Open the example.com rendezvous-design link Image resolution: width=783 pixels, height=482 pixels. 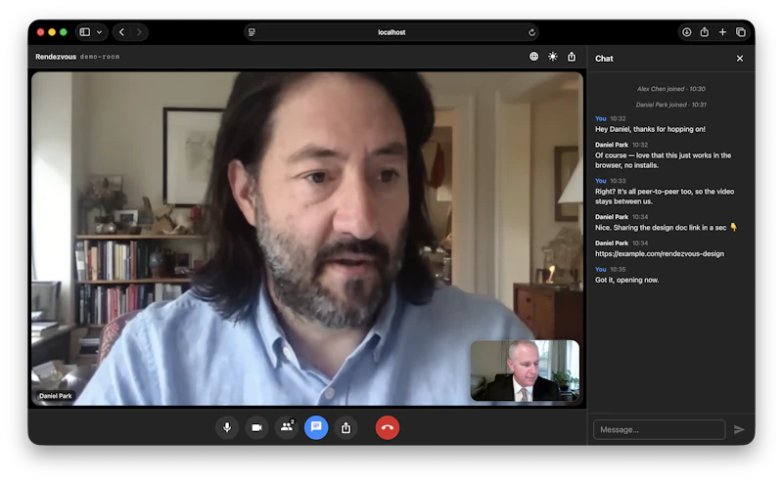pyautogui.click(x=659, y=253)
